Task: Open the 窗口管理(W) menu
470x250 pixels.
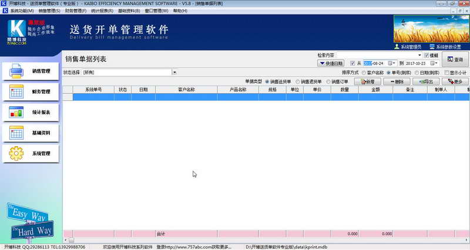Action: [156, 11]
